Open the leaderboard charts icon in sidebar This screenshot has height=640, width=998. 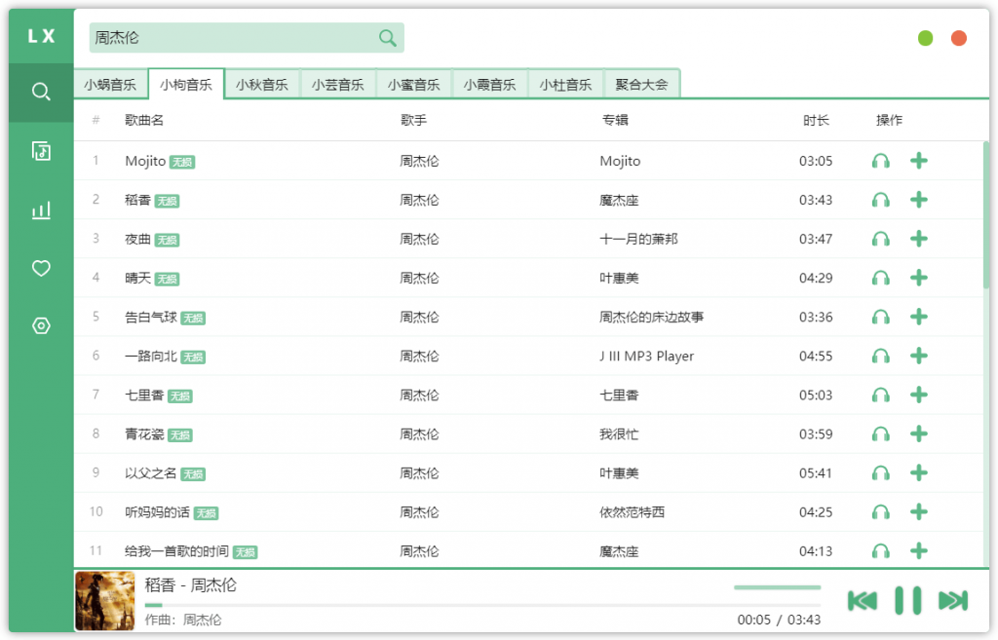coord(40,209)
